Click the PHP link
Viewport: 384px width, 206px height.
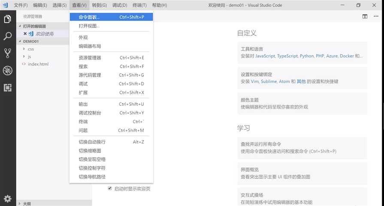coord(320,56)
